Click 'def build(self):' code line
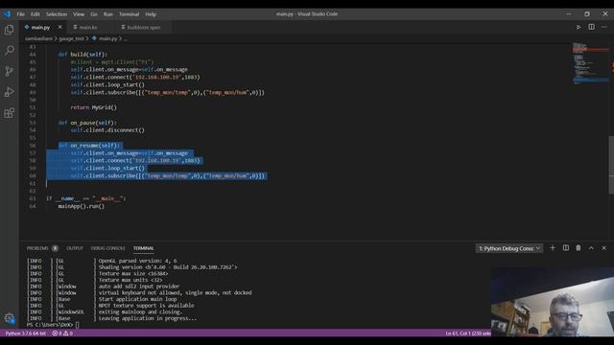Image resolution: width=614 pixels, height=345 pixels. coord(83,55)
